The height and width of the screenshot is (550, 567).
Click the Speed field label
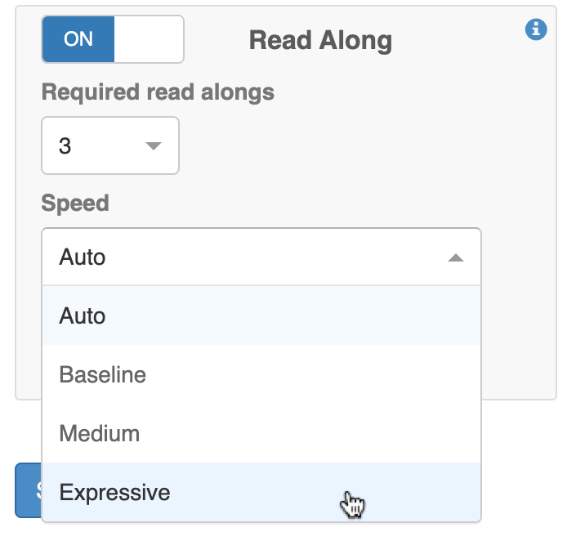[75, 203]
